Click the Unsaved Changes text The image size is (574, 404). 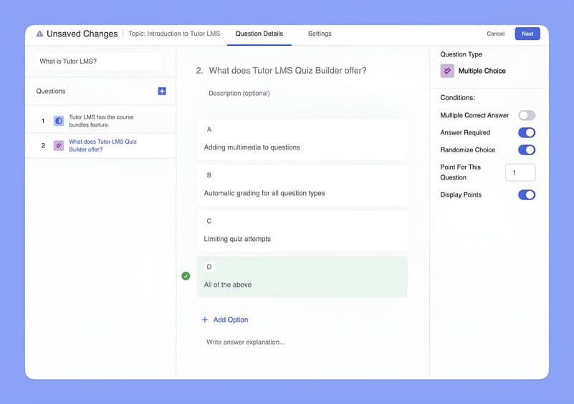[82, 34]
